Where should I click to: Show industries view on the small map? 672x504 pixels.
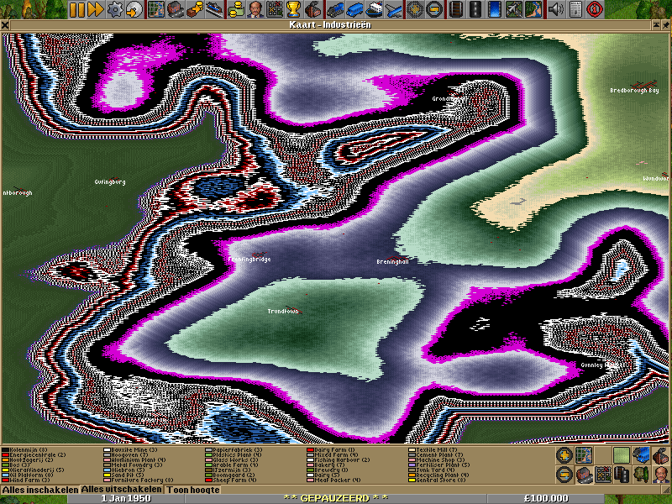(x=660, y=455)
